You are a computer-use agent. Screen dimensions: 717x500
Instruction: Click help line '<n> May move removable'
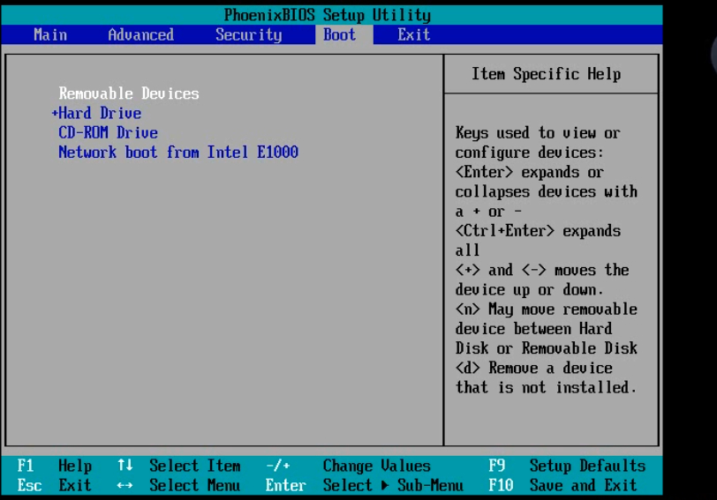point(547,310)
